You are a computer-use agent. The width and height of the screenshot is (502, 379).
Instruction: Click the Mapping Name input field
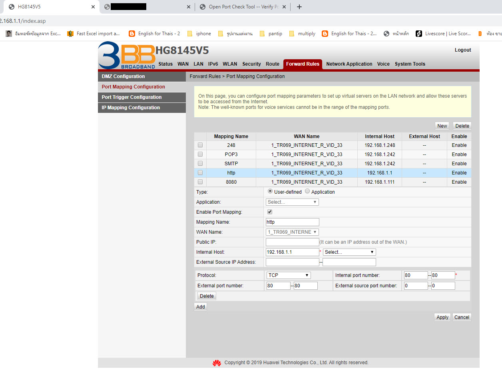tap(293, 222)
